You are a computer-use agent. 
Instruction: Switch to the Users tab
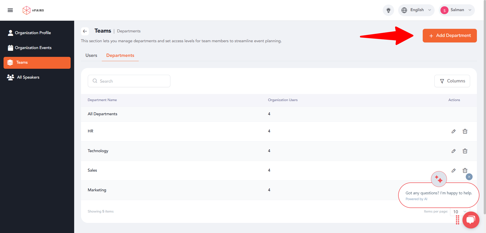pos(91,55)
